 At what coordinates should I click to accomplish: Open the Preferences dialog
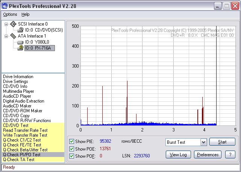(208, 154)
